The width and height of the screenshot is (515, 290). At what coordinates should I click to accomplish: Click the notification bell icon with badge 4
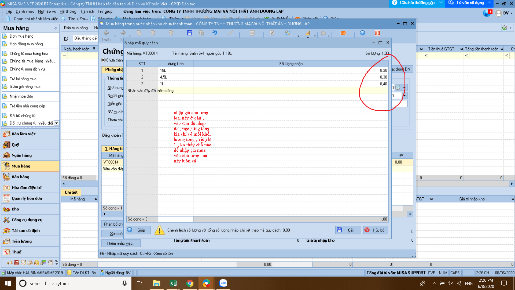[x=487, y=13]
